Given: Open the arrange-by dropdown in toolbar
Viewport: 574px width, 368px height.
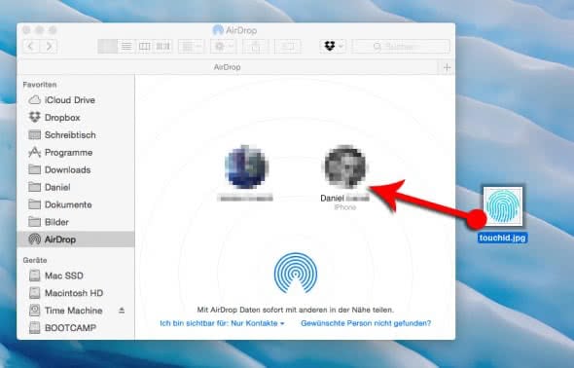Looking at the screenshot, I should point(191,47).
